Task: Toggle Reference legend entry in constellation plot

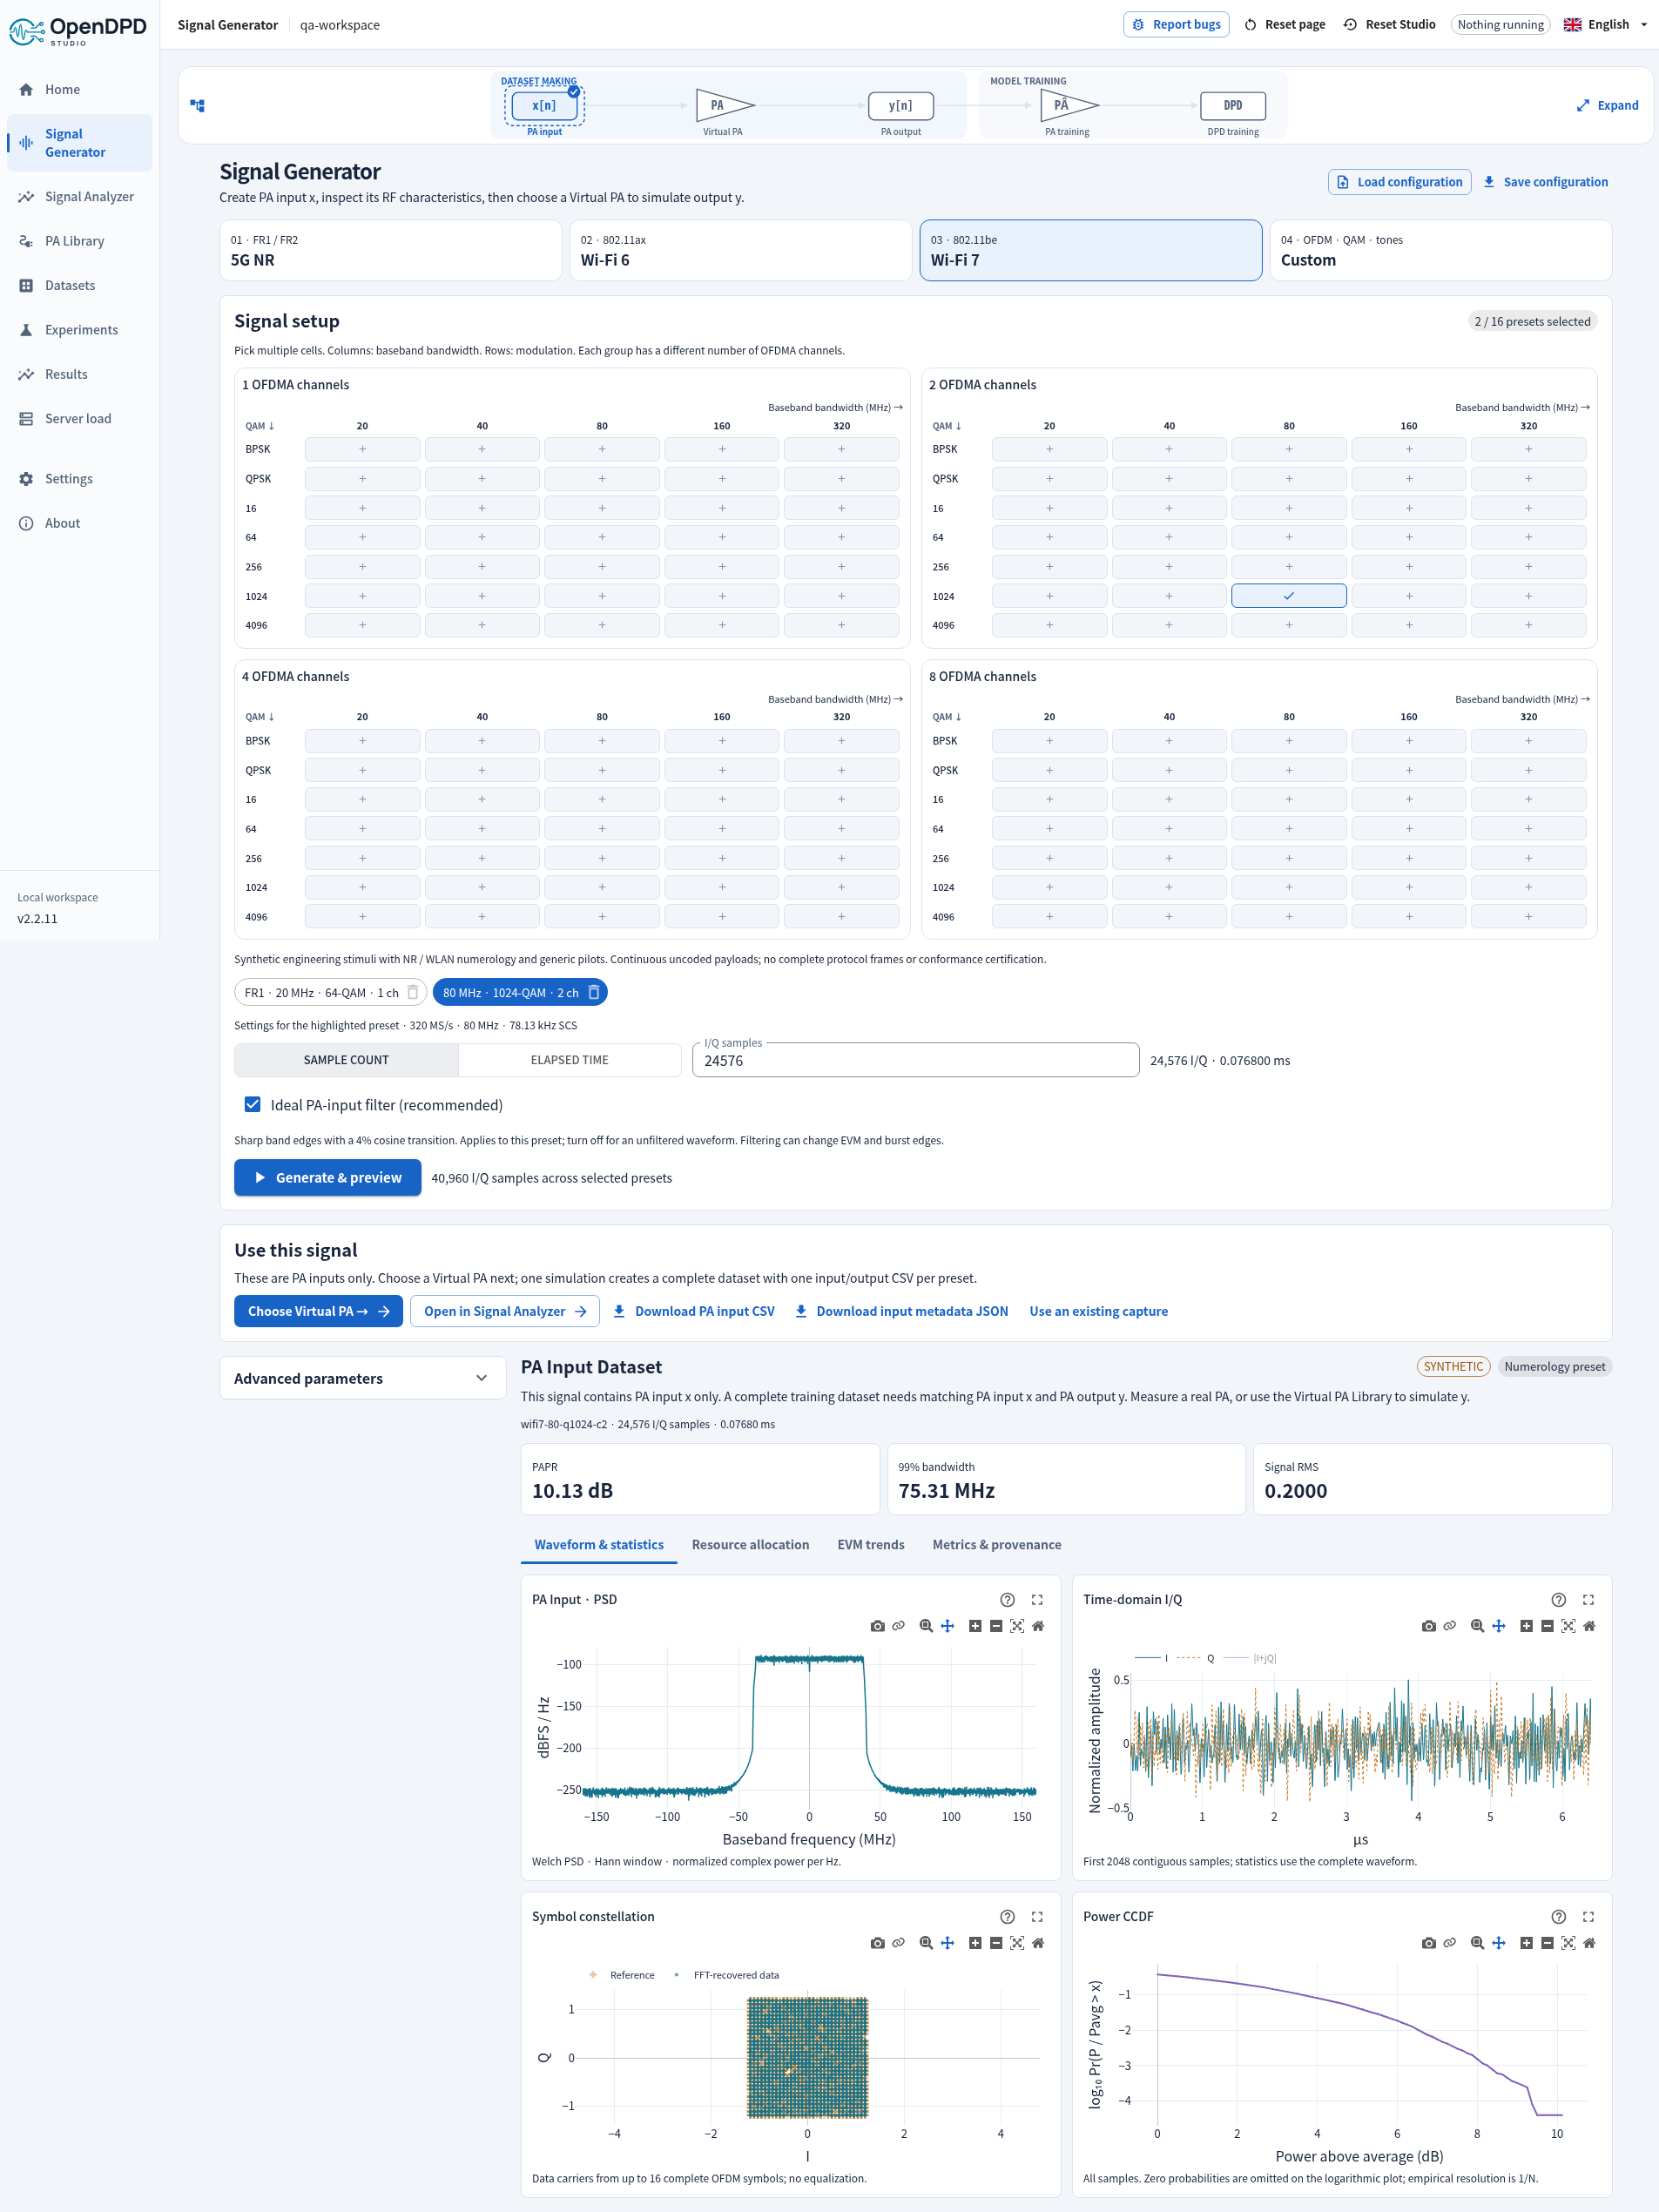Action: tap(622, 1975)
